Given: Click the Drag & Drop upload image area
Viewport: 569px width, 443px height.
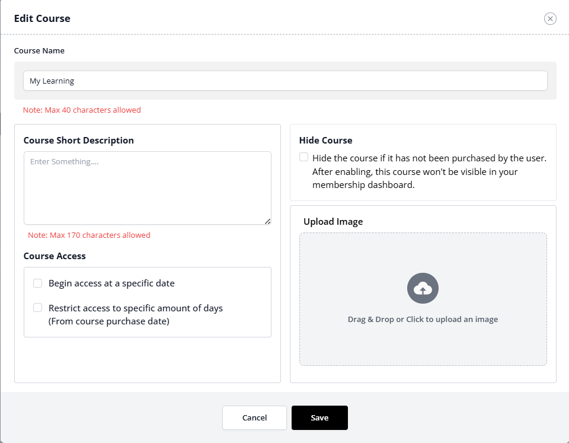Looking at the screenshot, I should click(x=423, y=299).
